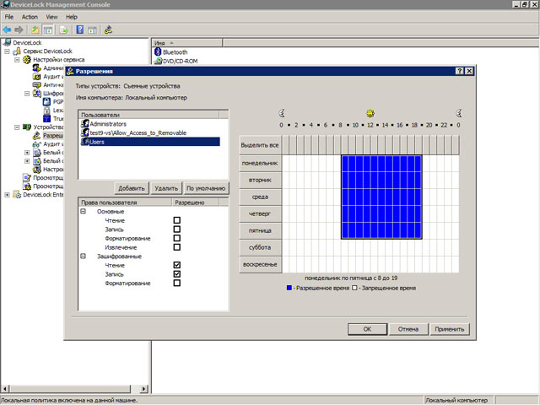This screenshot has width=540, height=405.
Task: Collapse the Зашифрованные rights group
Action: pos(84,256)
